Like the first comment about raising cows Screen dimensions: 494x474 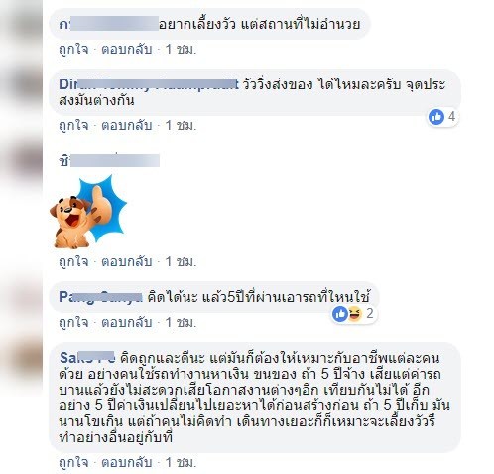73,50
